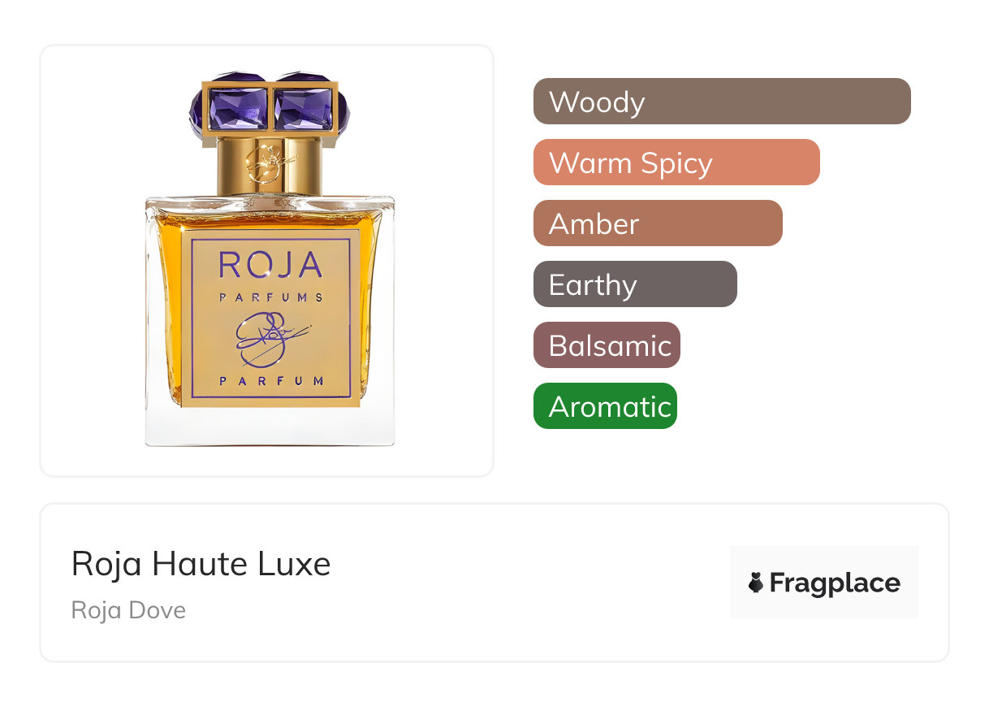Viewport: 989px width, 702px height.
Task: Select the Woody accord bar
Action: (722, 102)
